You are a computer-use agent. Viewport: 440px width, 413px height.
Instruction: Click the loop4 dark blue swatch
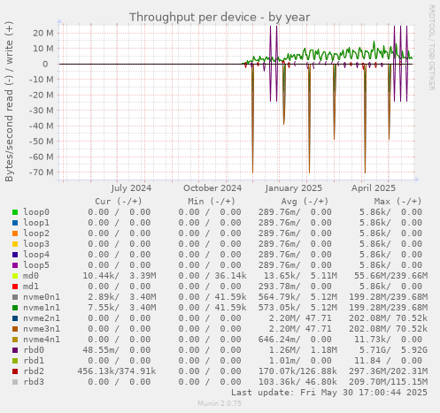(15, 255)
